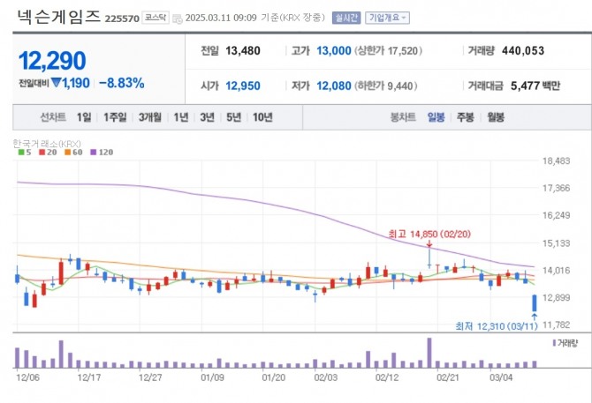Switch to 일봉 daily candle chart
This screenshot has height=403, width=592.
pyautogui.click(x=436, y=117)
